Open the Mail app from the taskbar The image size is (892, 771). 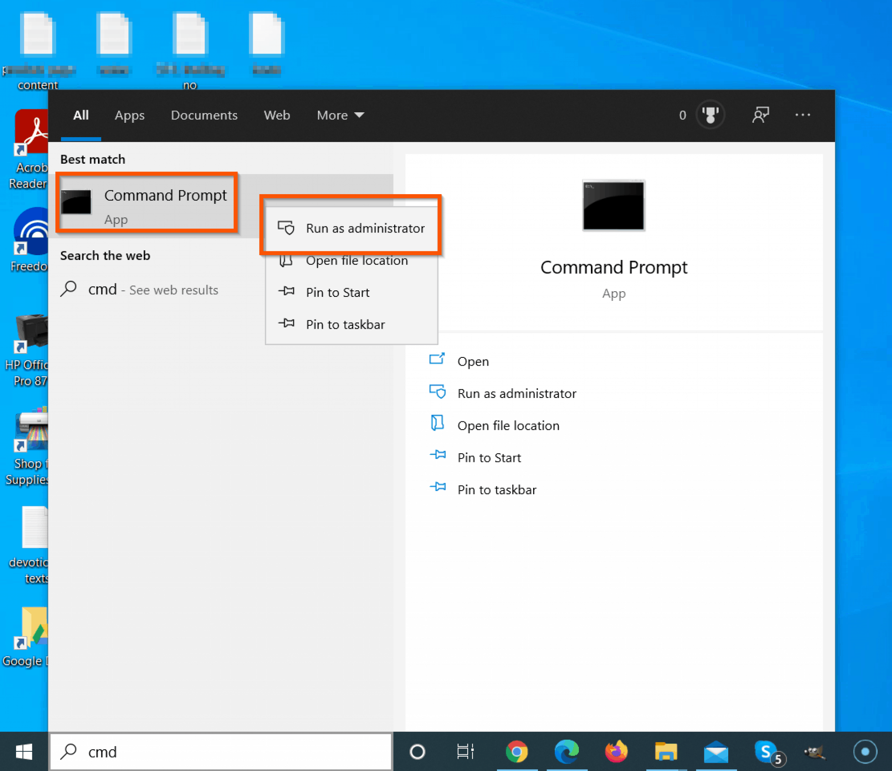[716, 752]
